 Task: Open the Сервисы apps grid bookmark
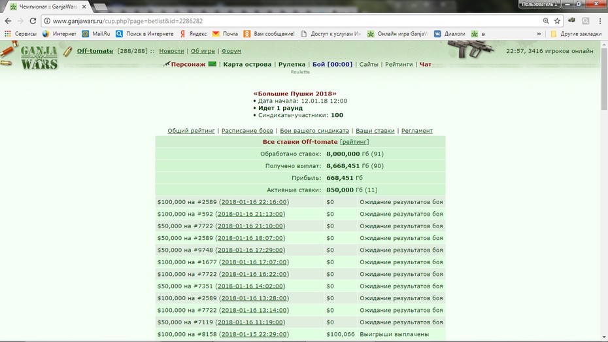tap(20, 34)
